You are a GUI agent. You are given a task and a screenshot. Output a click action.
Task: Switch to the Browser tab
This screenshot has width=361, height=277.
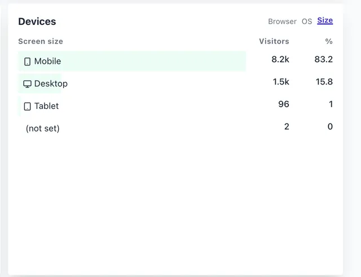(x=282, y=21)
